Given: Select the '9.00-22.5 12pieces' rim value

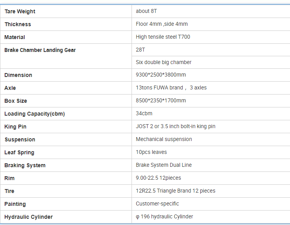Looking at the screenshot, I should coord(158,178).
